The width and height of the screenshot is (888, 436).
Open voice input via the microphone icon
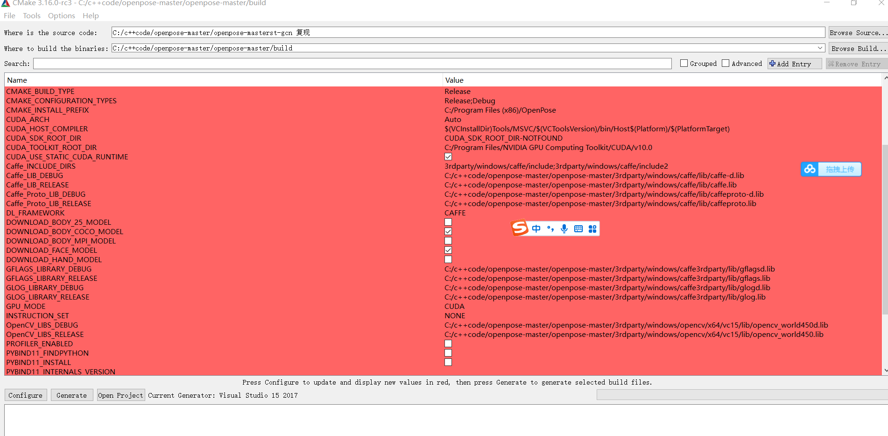(x=564, y=229)
